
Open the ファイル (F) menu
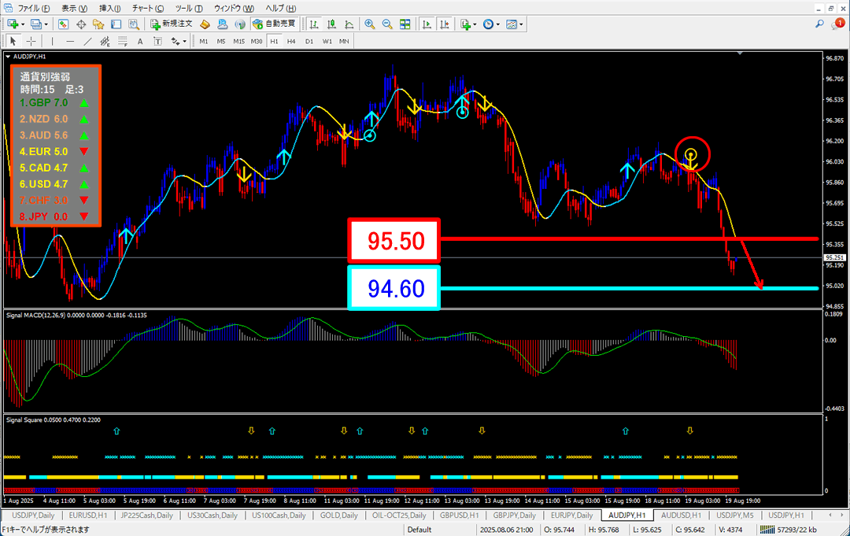[x=34, y=8]
